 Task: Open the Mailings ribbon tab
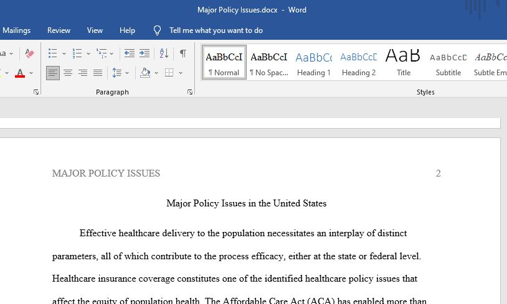coord(16,30)
